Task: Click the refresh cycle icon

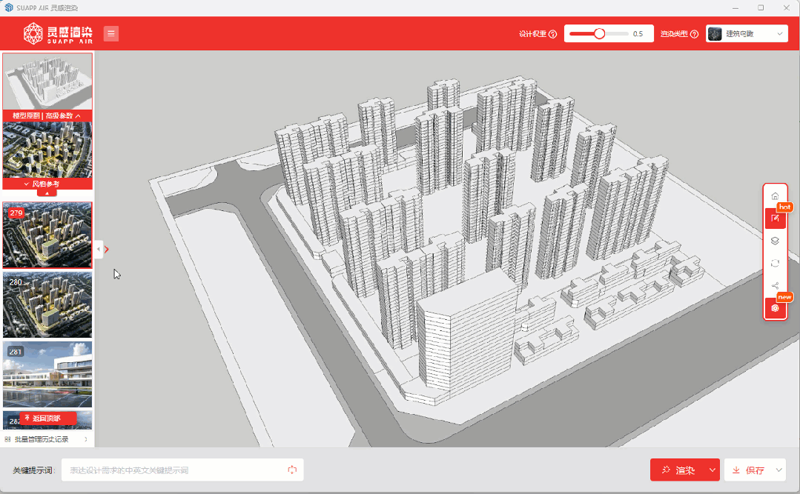Action: click(x=775, y=263)
